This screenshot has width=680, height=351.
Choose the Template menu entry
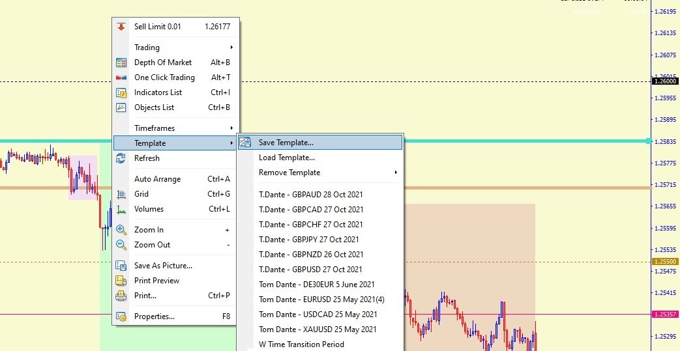coord(175,143)
